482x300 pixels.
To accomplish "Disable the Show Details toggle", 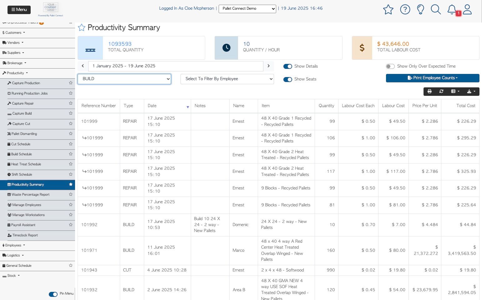I will pyautogui.click(x=287, y=66).
